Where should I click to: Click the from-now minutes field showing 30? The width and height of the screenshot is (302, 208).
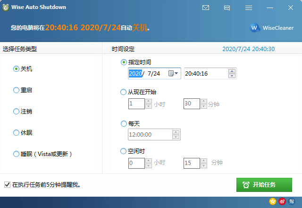pos(192,104)
